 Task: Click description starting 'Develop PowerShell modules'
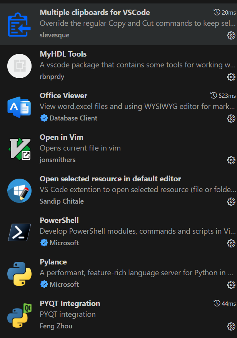click(137, 231)
